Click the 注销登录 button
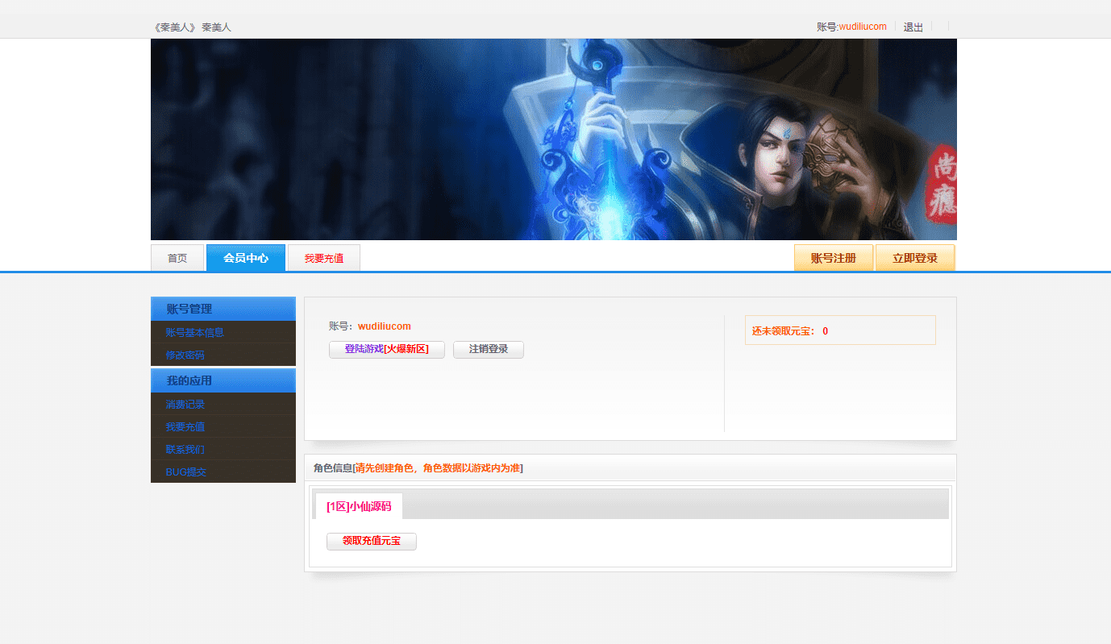This screenshot has height=644, width=1111. coord(489,349)
